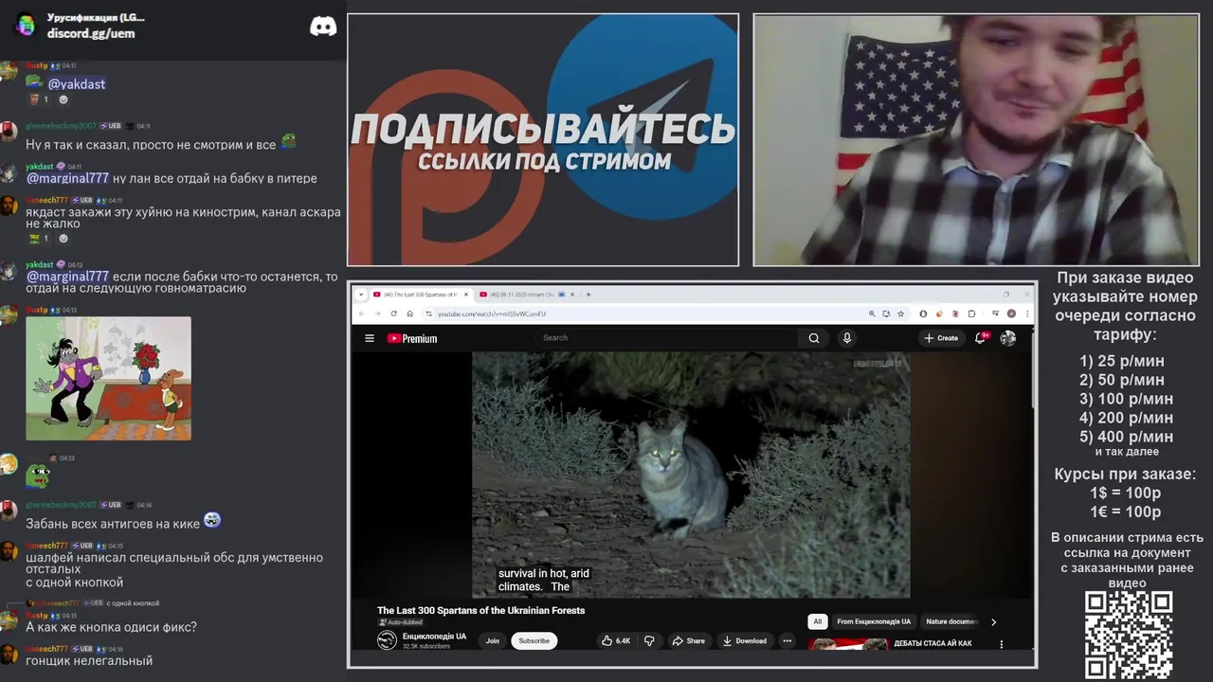
Task: Click the Discord logo in the chat header
Action: 323,27
